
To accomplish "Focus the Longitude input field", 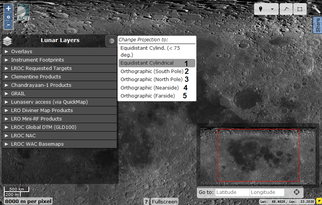I will point(267,192).
